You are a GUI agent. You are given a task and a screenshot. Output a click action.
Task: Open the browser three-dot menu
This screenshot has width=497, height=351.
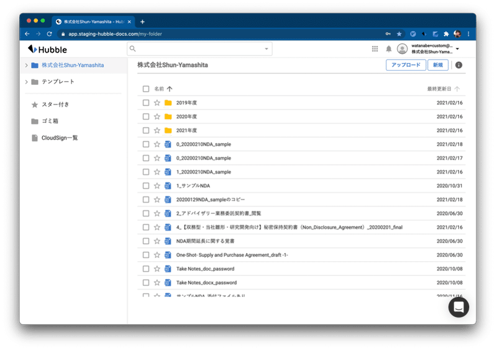468,34
